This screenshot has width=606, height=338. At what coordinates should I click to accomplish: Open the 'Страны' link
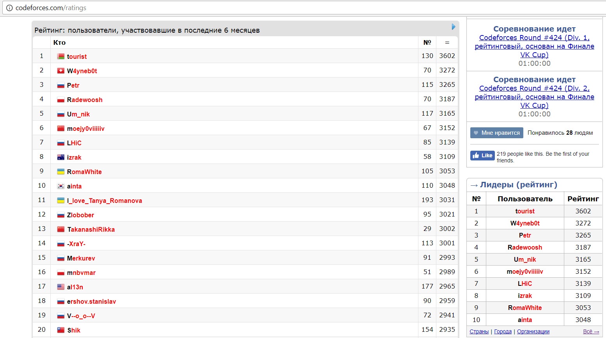coord(479,332)
